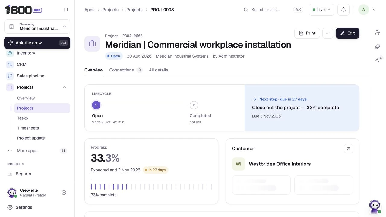
Task: Open the Company selector dropdown
Action: pos(37,27)
